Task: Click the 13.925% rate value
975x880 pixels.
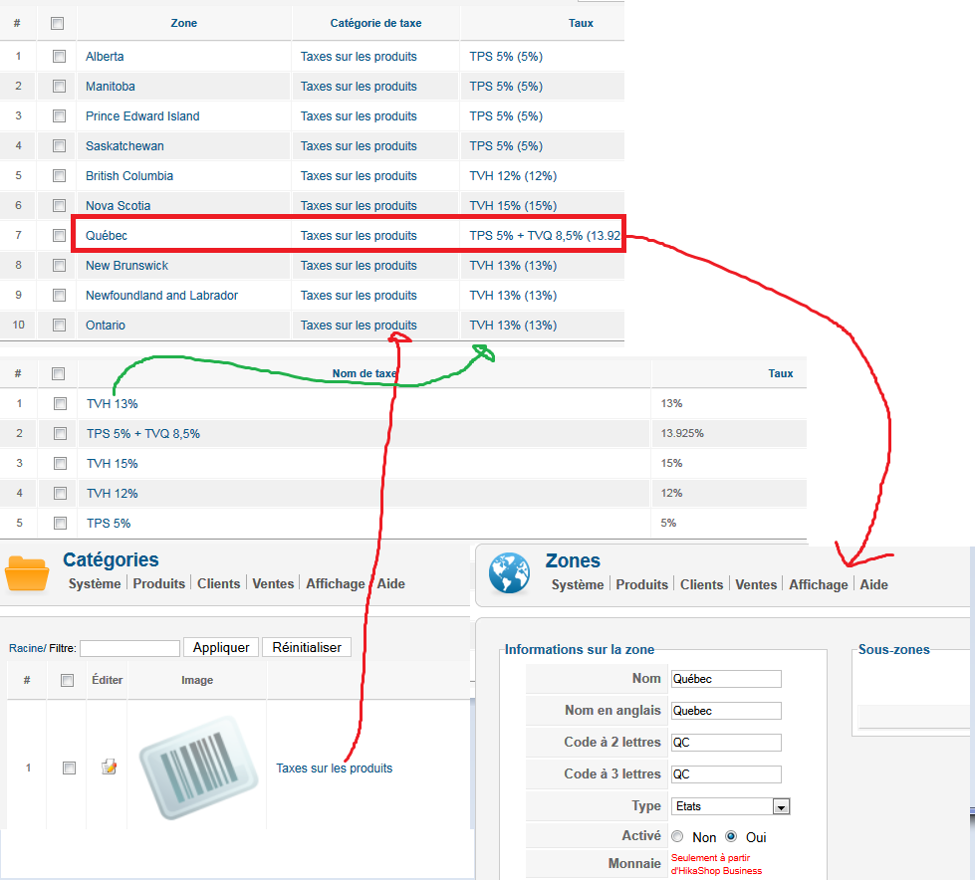Action: tap(682, 433)
